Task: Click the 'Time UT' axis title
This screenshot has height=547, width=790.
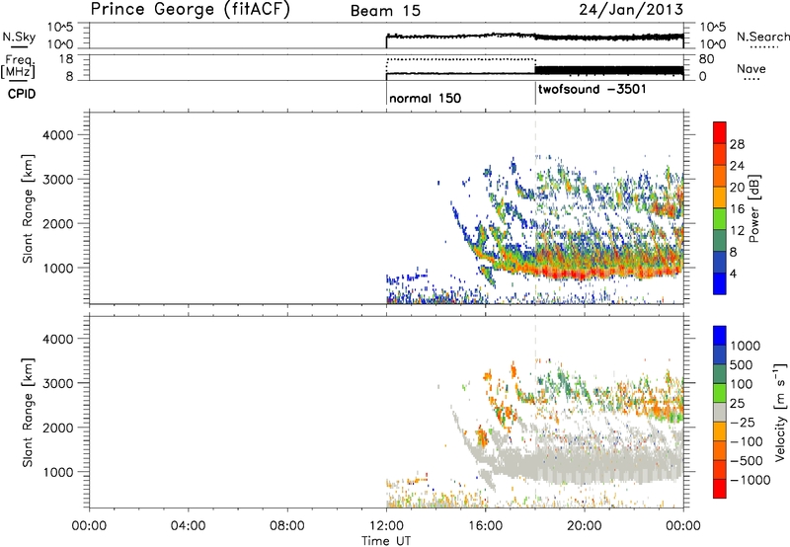Action: point(386,541)
